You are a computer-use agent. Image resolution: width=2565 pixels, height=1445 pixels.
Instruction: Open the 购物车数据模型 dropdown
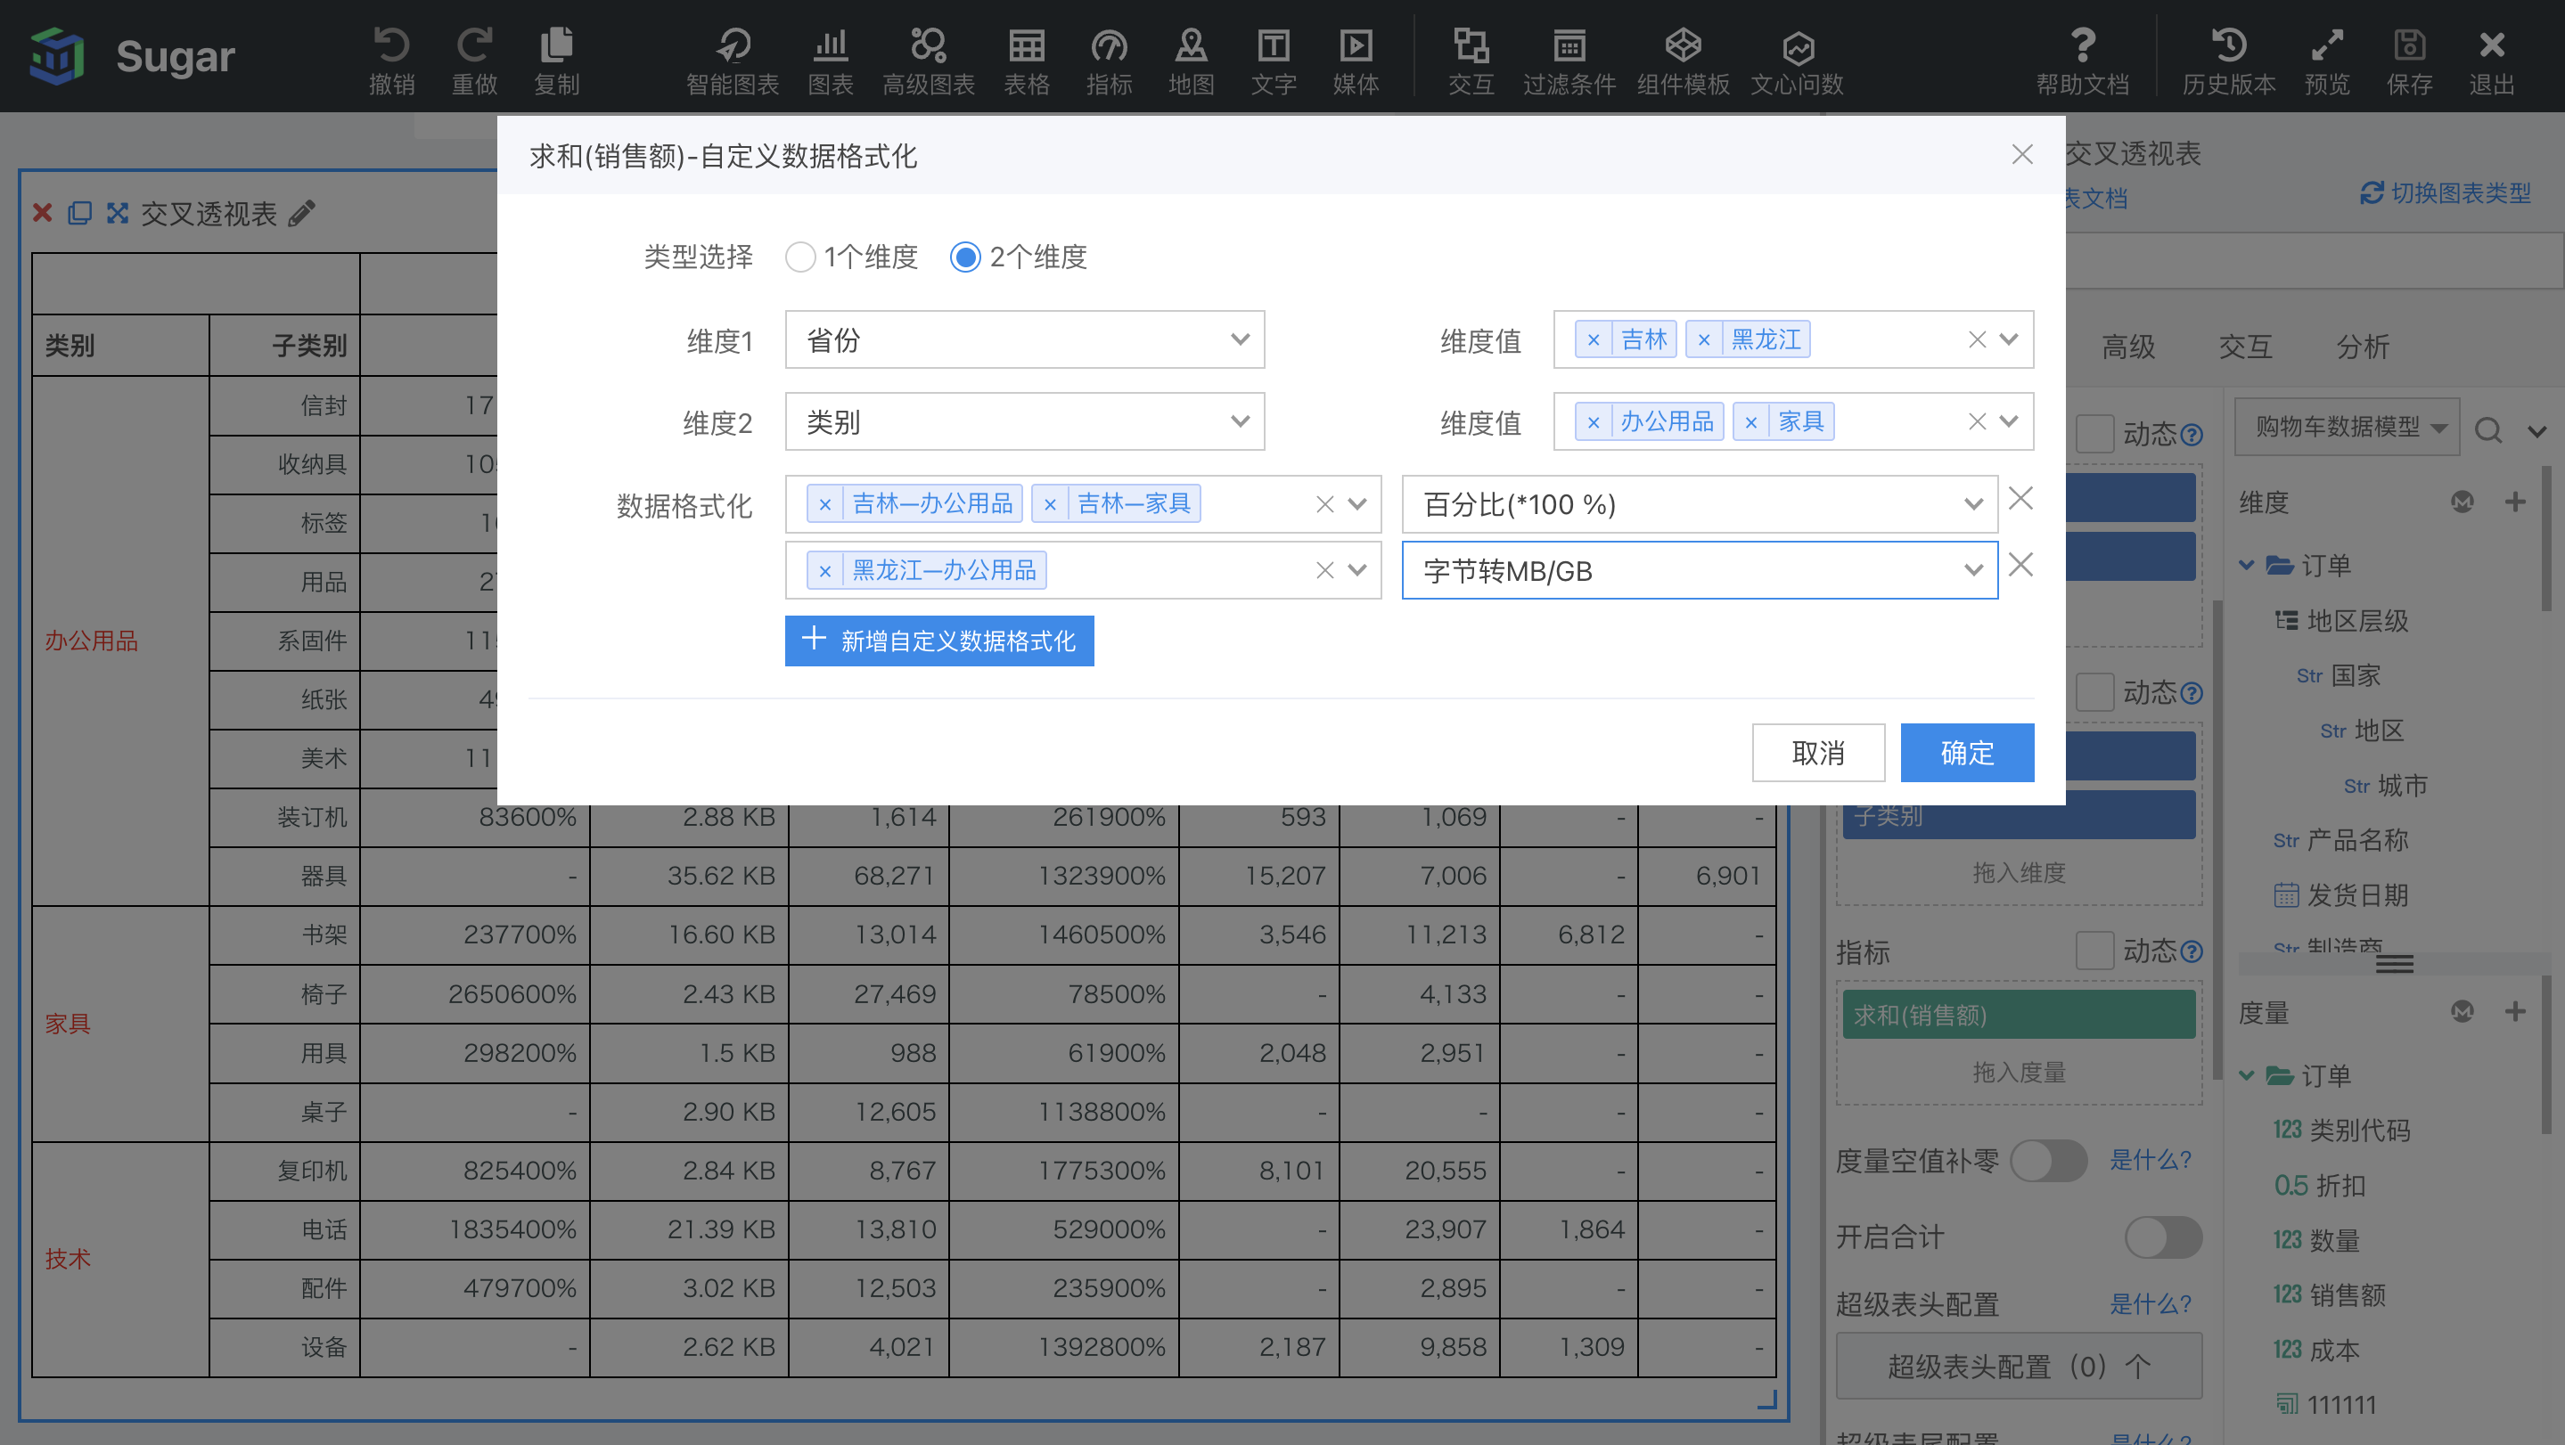[x=2347, y=427]
